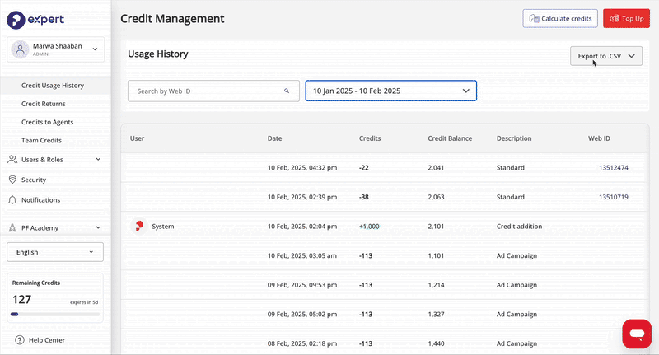This screenshot has width=659, height=355.
Task: Expand the date range picker
Action: click(390, 91)
